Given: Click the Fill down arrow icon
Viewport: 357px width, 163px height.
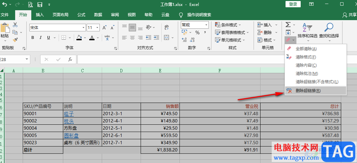Looking at the screenshot, I should 288,32.
